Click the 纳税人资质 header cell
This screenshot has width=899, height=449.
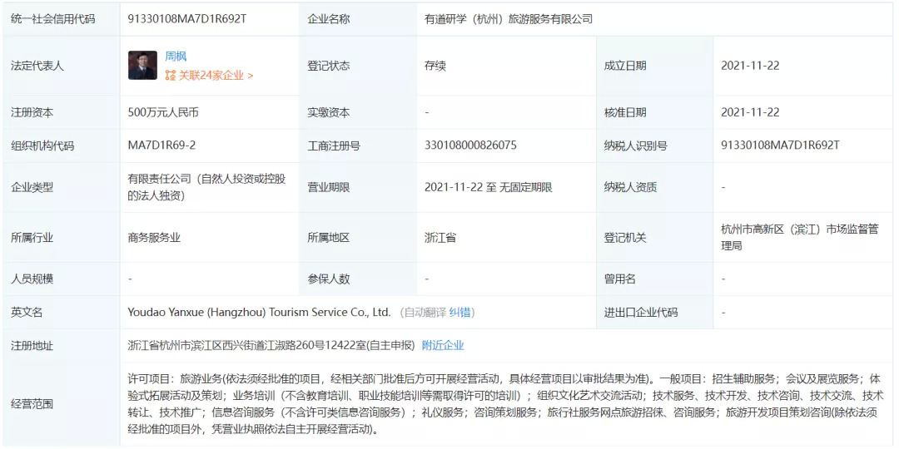click(655, 187)
